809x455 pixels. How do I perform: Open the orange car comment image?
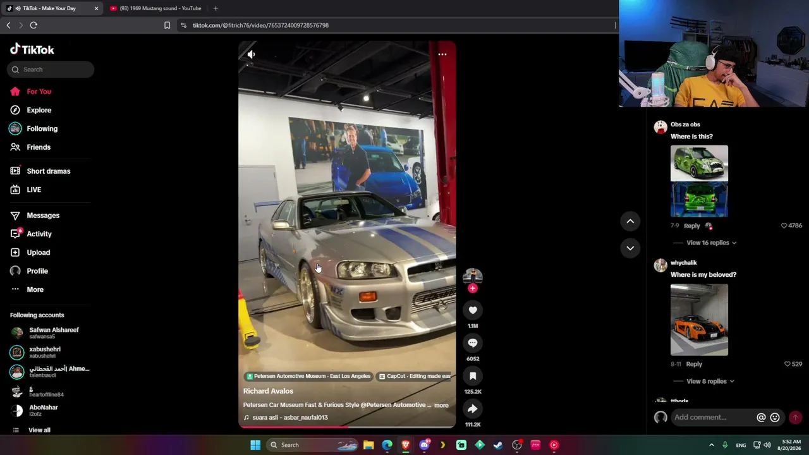coord(699,320)
